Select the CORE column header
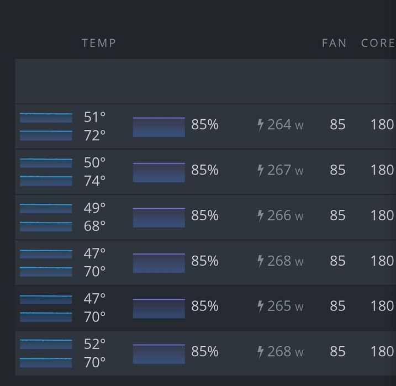 pyautogui.click(x=378, y=43)
